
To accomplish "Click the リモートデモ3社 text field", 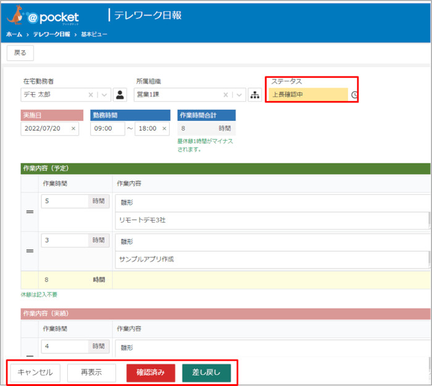I will coord(272,220).
